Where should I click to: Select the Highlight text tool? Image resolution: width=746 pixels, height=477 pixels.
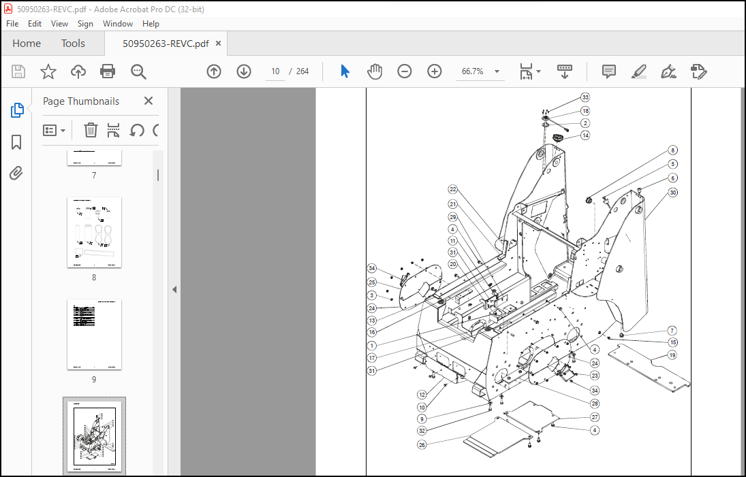coord(639,71)
